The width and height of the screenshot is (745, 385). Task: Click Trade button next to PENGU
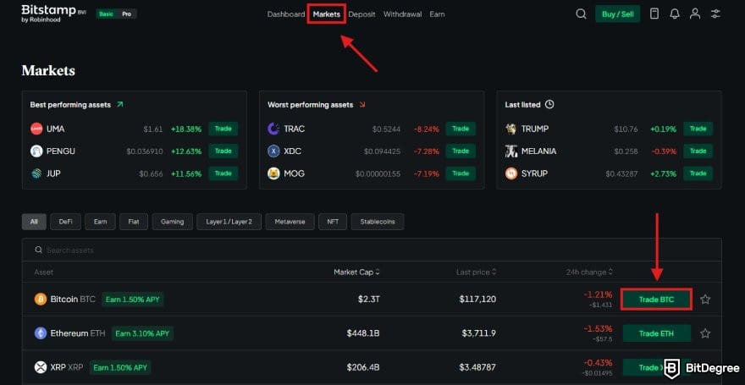coord(223,151)
